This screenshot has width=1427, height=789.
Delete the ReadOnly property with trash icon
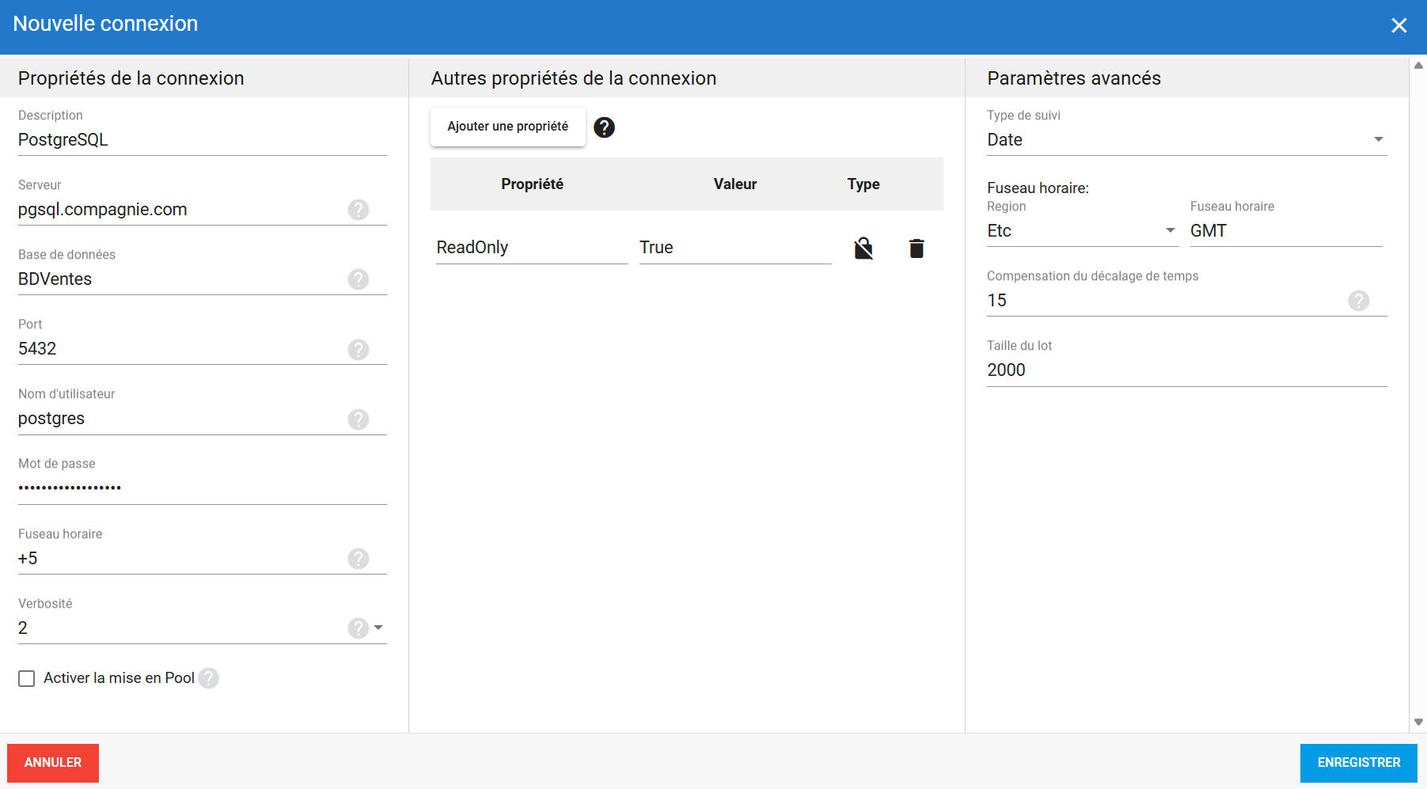tap(917, 248)
